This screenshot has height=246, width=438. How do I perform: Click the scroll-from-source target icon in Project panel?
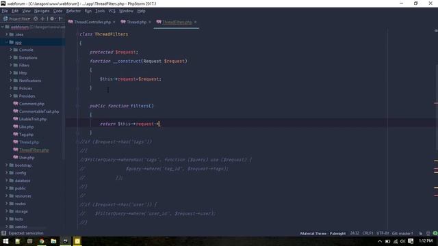pyautogui.click(x=36, y=18)
